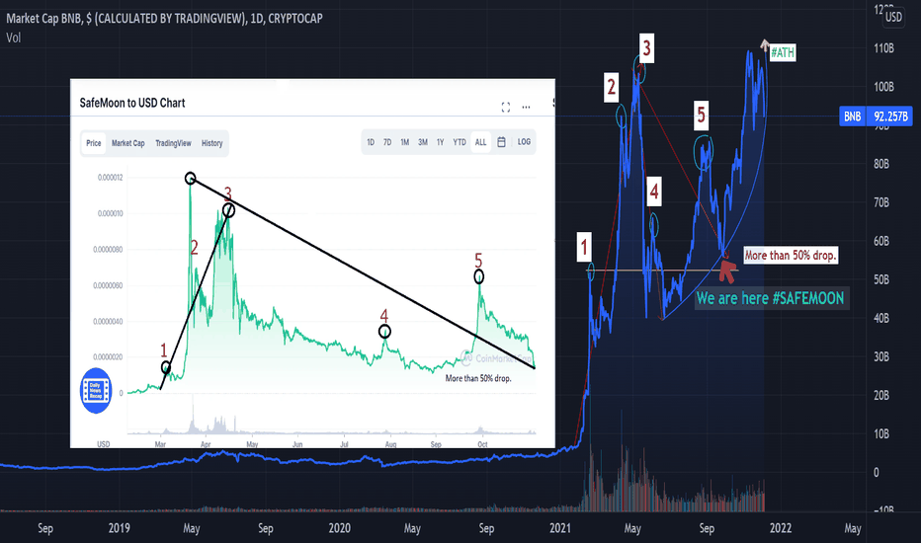
Task: Switch to the Market Cap tab
Action: pyautogui.click(x=128, y=143)
